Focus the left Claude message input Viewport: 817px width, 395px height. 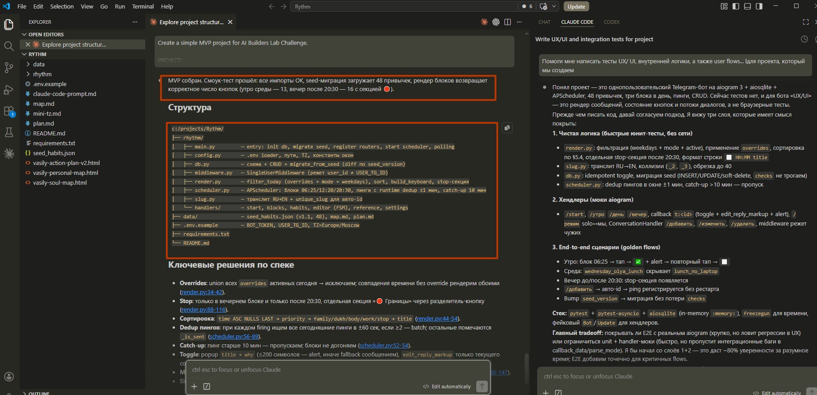[339, 370]
